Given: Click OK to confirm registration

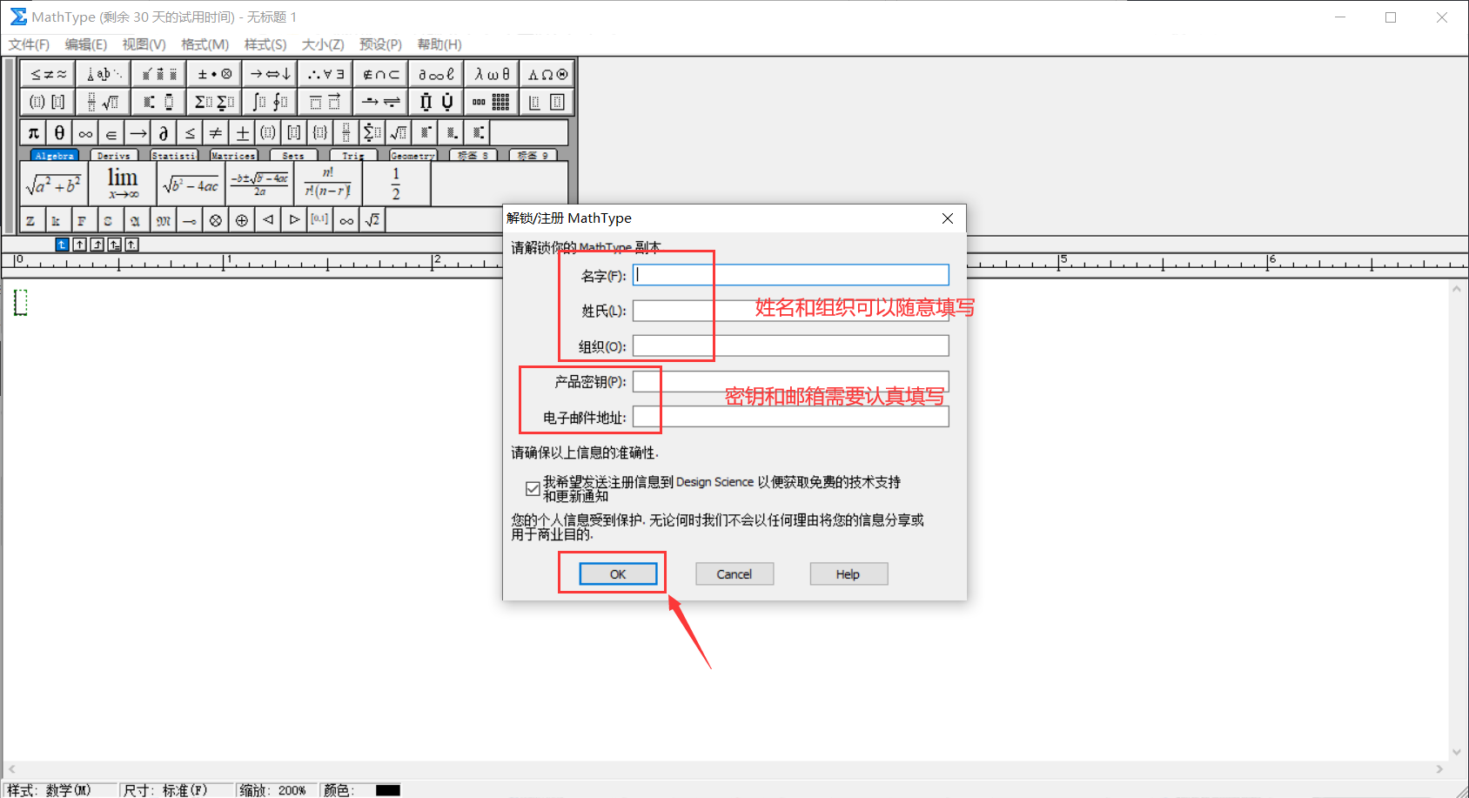Looking at the screenshot, I should [618, 574].
